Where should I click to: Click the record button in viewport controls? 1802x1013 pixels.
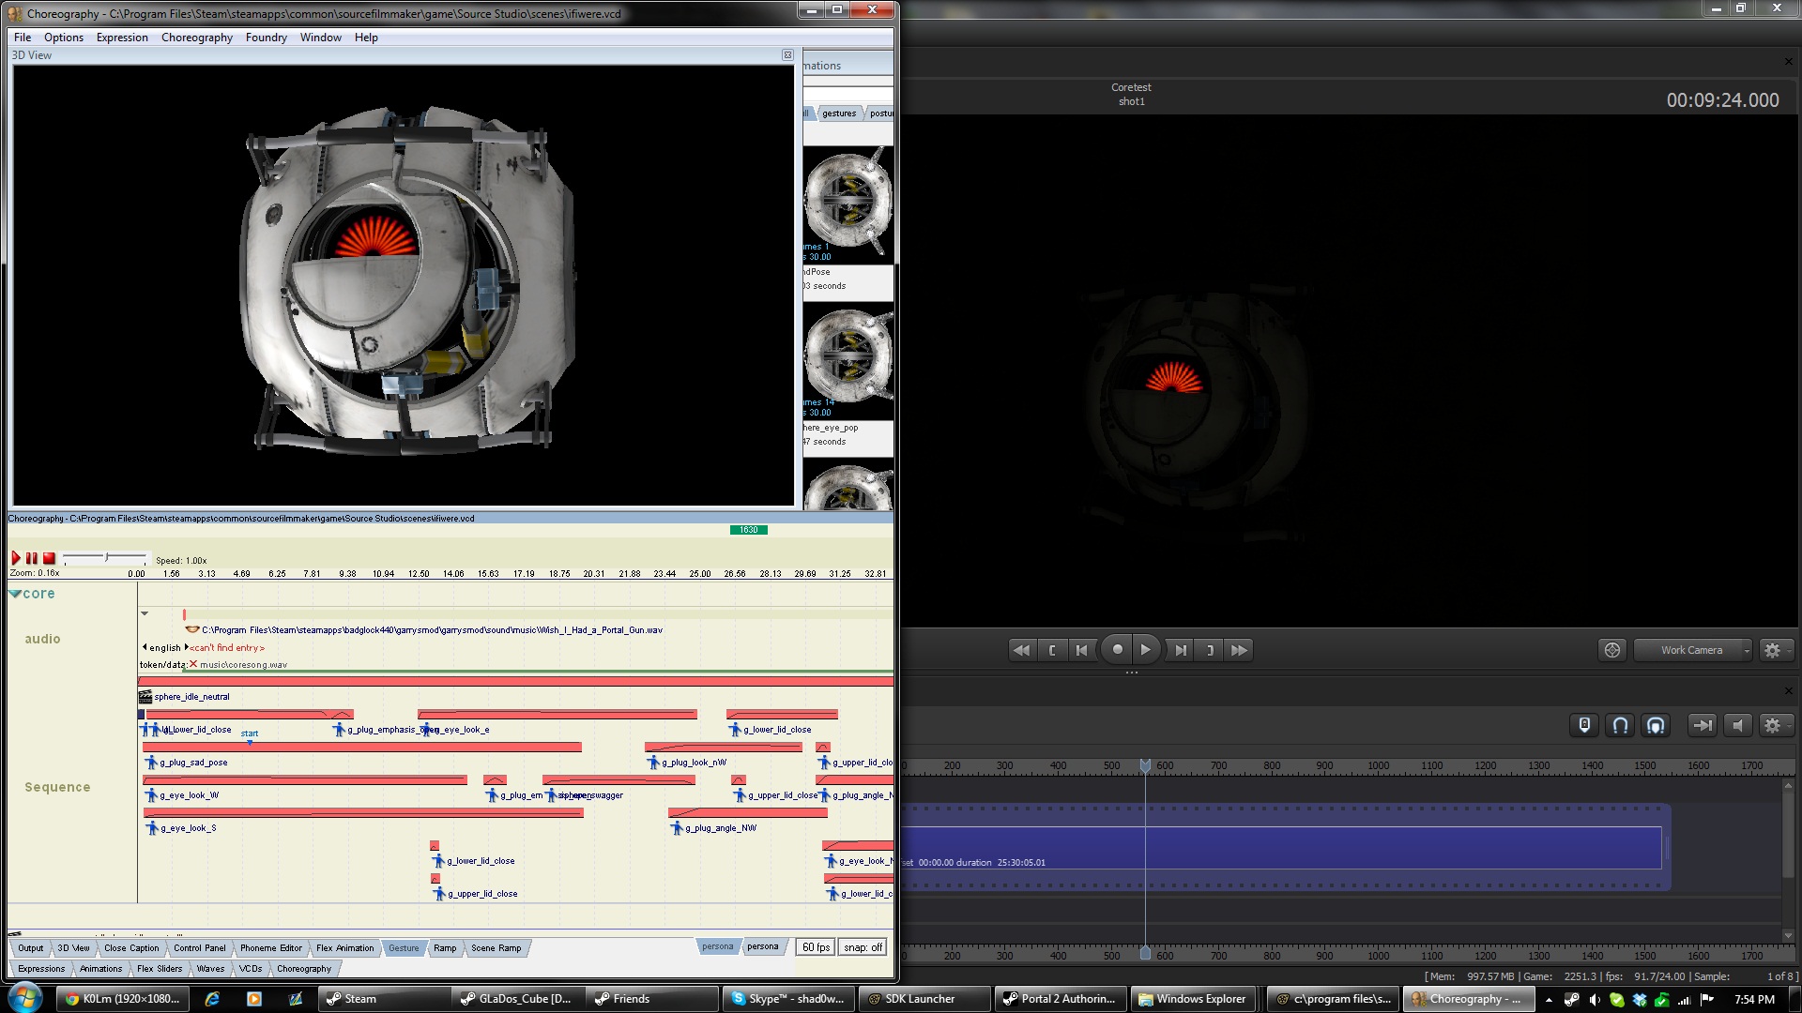point(1117,650)
